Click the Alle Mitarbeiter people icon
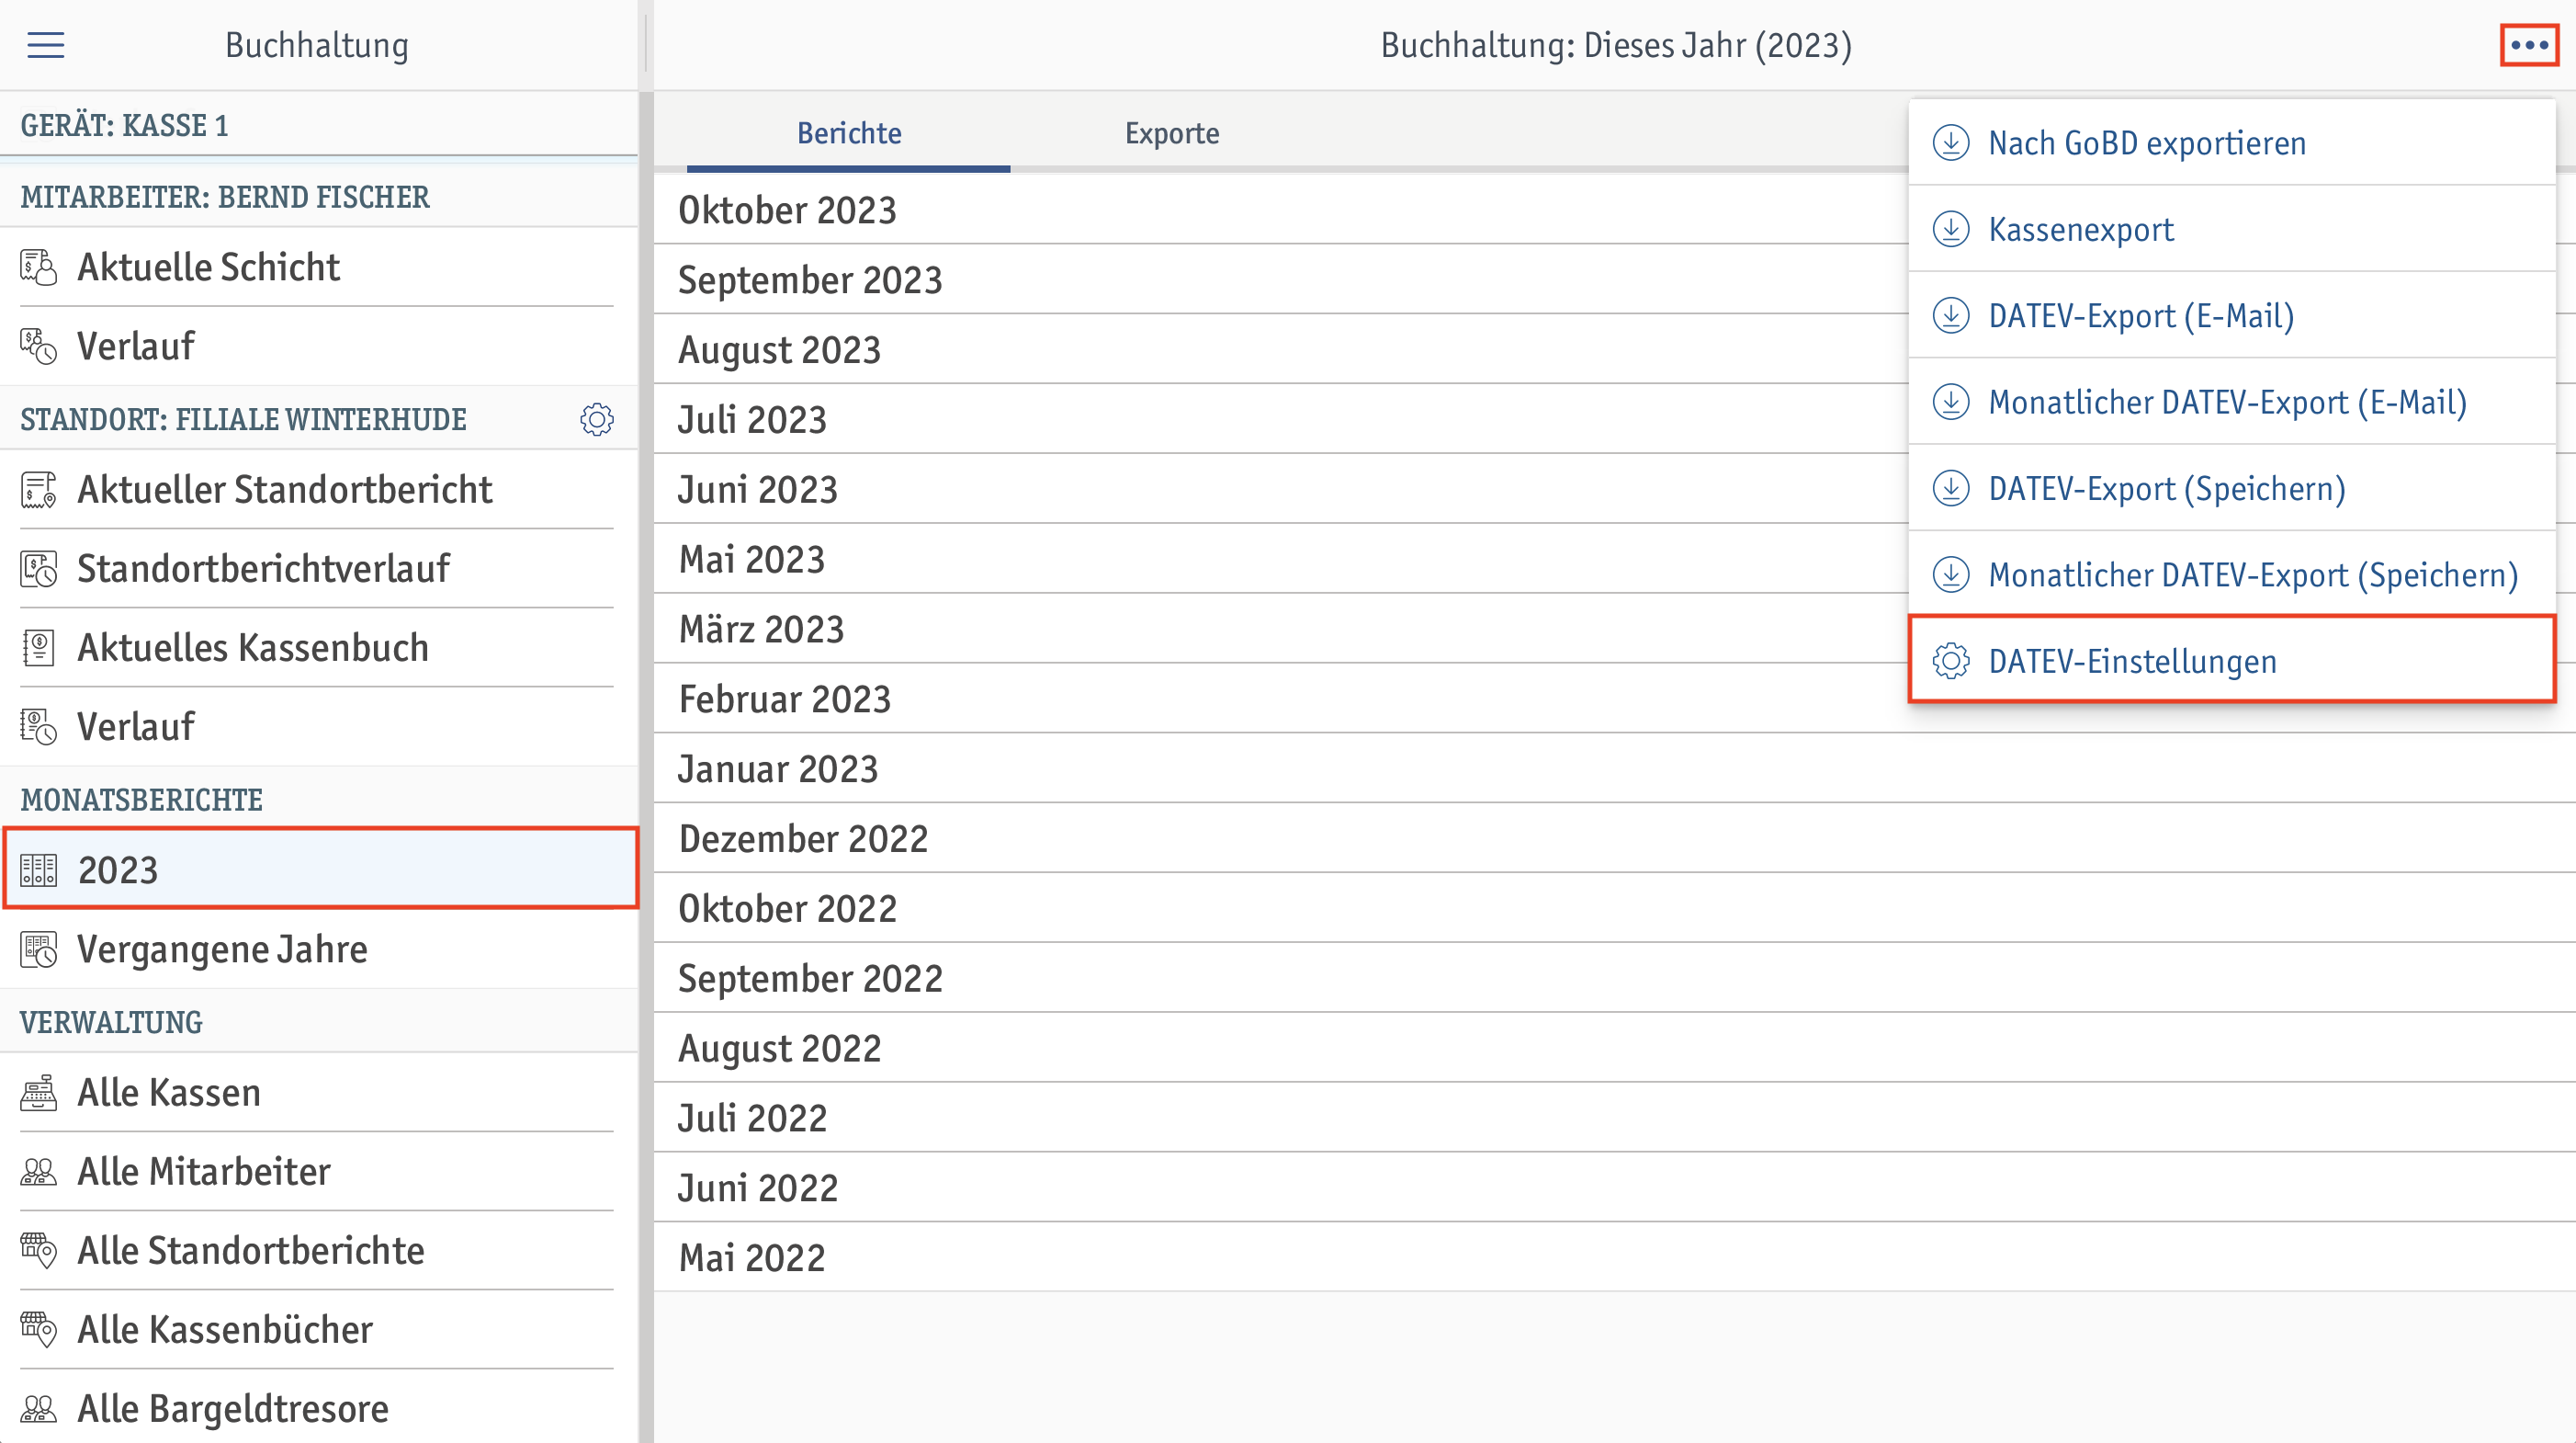 coord(39,1172)
